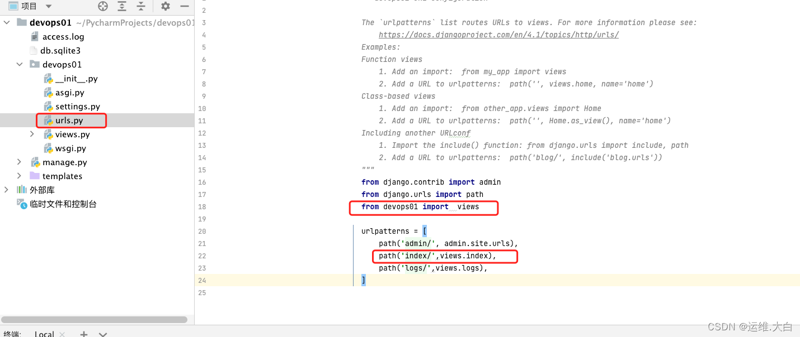800x337 pixels.
Task: Expand the 外部库 node chevron
Action: point(7,190)
